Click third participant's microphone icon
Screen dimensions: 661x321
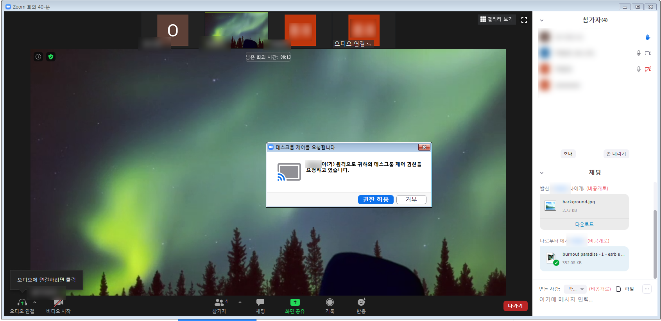[x=639, y=69]
